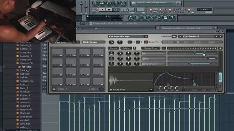Arm recording with the Record button
The width and height of the screenshot is (234, 131).
coord(116,10)
